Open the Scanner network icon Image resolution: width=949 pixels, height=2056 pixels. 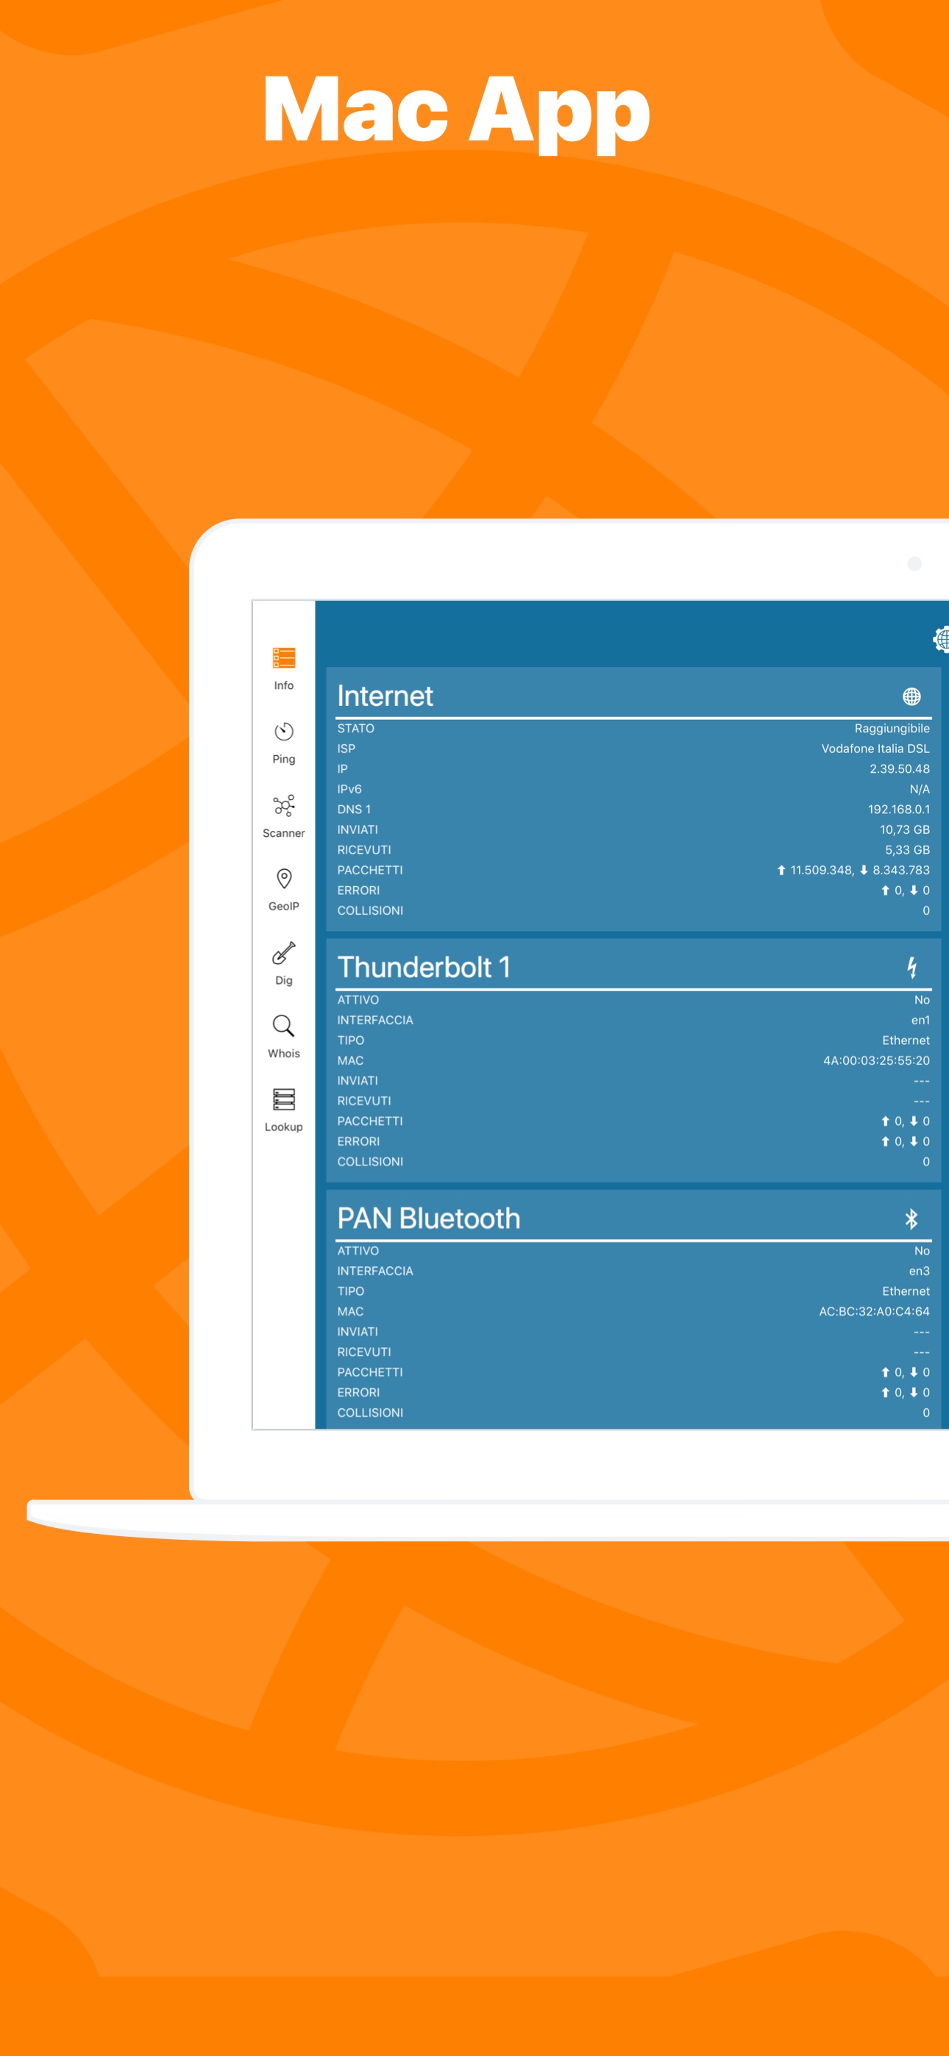click(x=283, y=805)
